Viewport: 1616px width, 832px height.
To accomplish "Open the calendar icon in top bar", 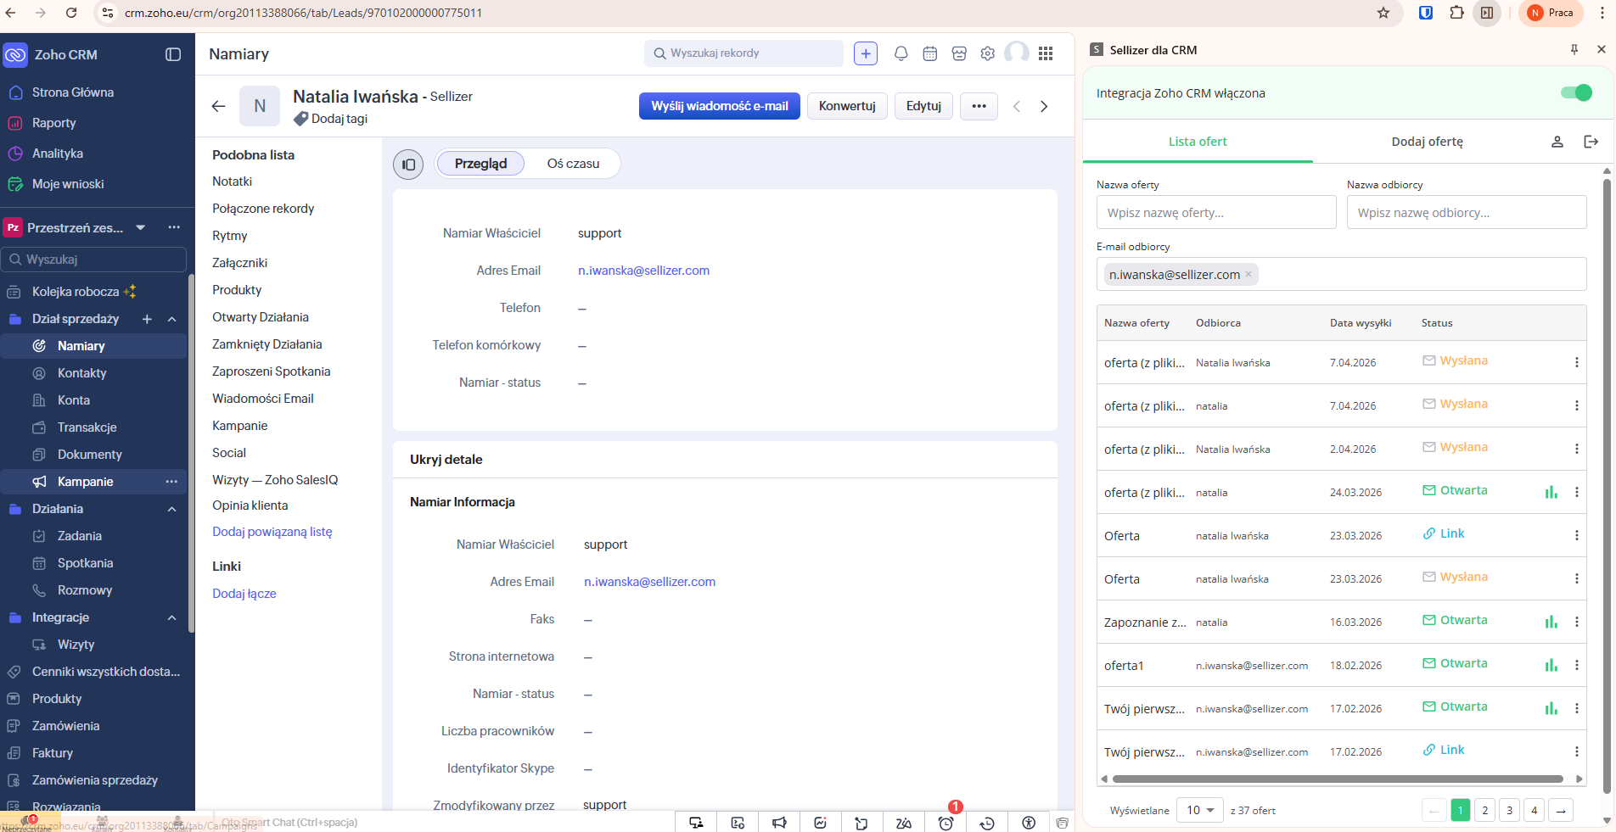I will point(929,53).
